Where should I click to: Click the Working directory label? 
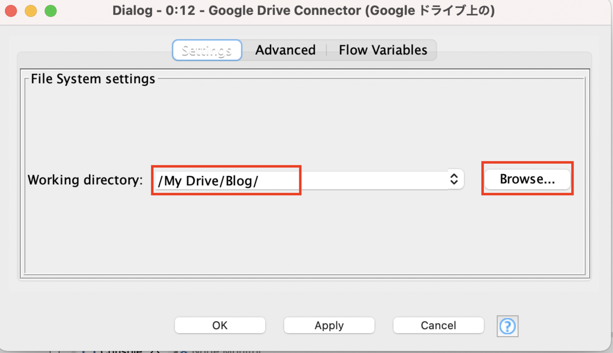tap(85, 180)
